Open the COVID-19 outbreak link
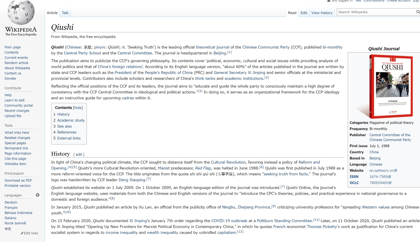This screenshot has height=242, width=420. pyautogui.click(x=229, y=221)
